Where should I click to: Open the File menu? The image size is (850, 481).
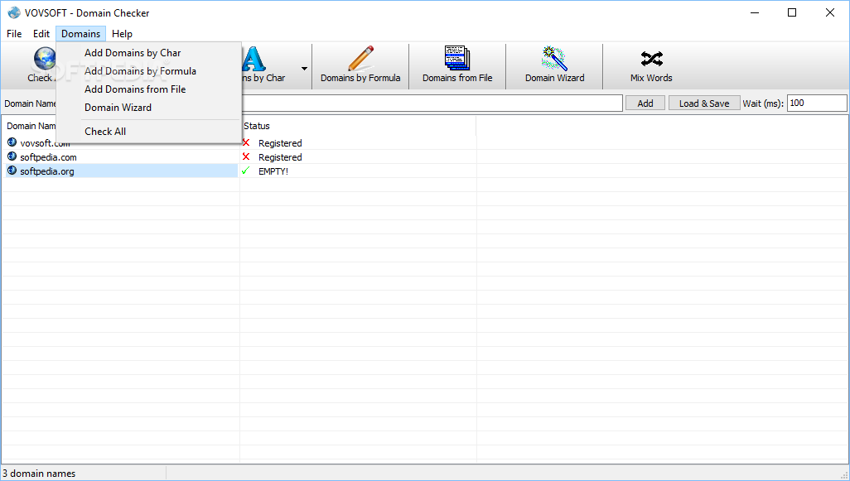pyautogui.click(x=14, y=34)
